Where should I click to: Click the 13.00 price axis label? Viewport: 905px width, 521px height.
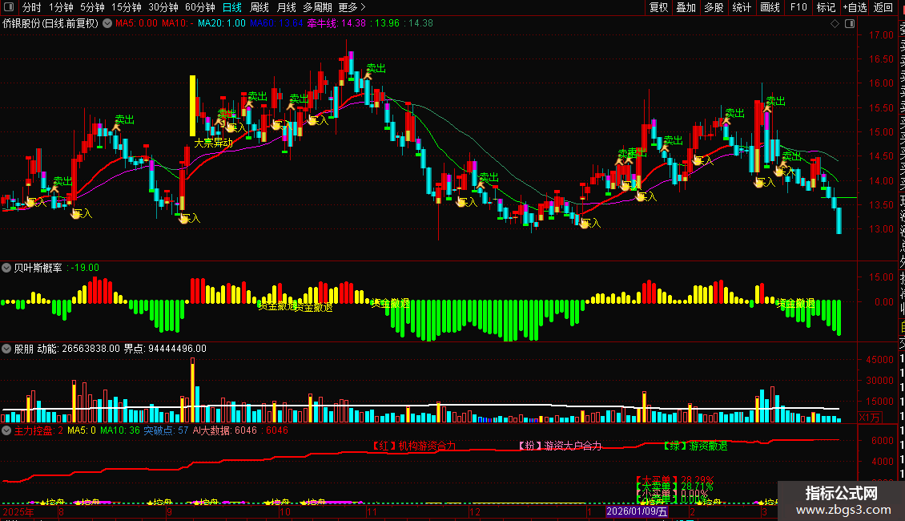tap(881, 229)
